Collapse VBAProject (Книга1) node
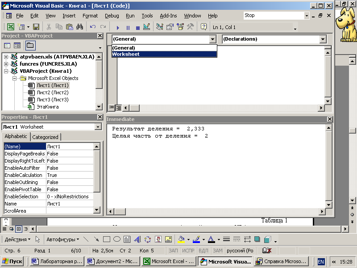The width and height of the screenshot is (357, 268). 6,71
